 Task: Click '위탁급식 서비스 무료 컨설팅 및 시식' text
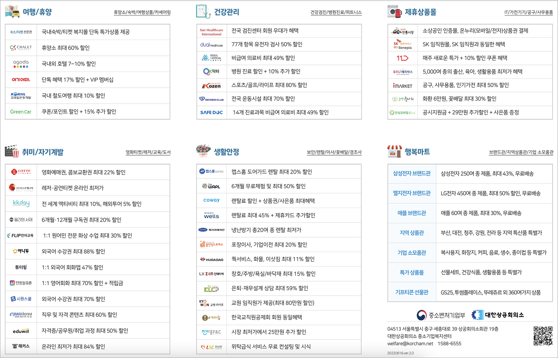271,347
